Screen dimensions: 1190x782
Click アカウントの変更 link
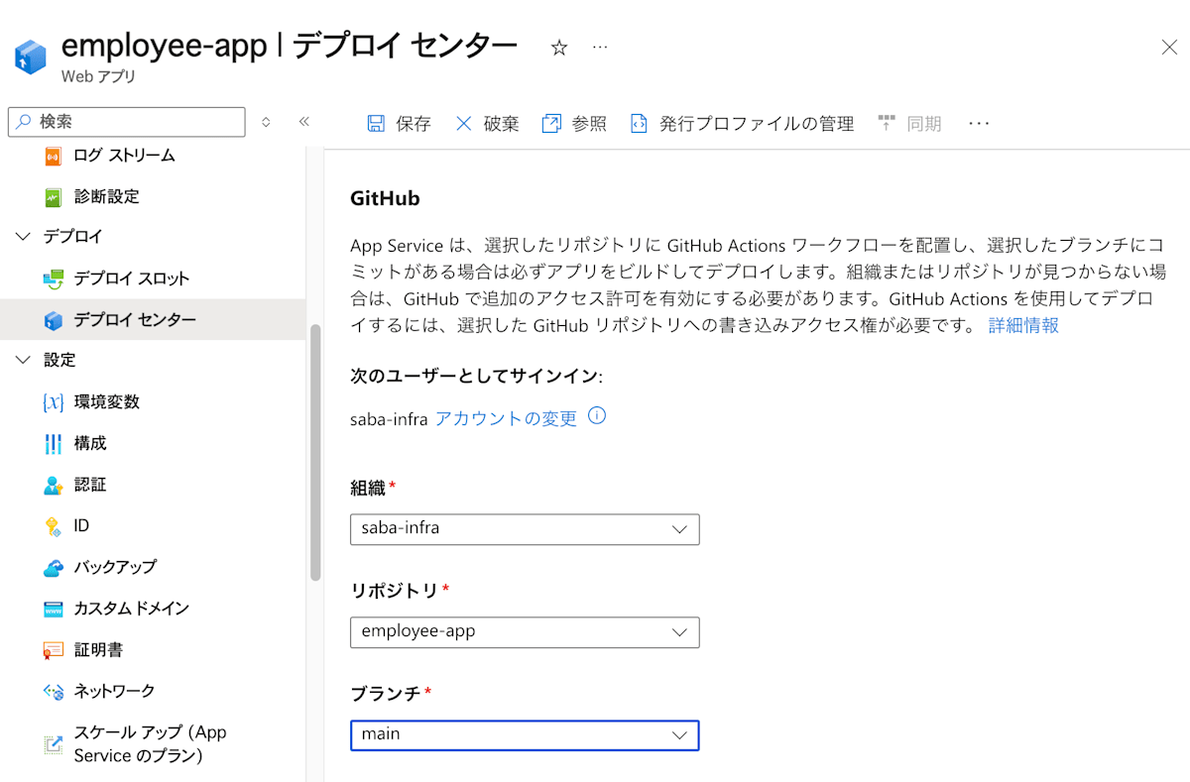(x=506, y=418)
